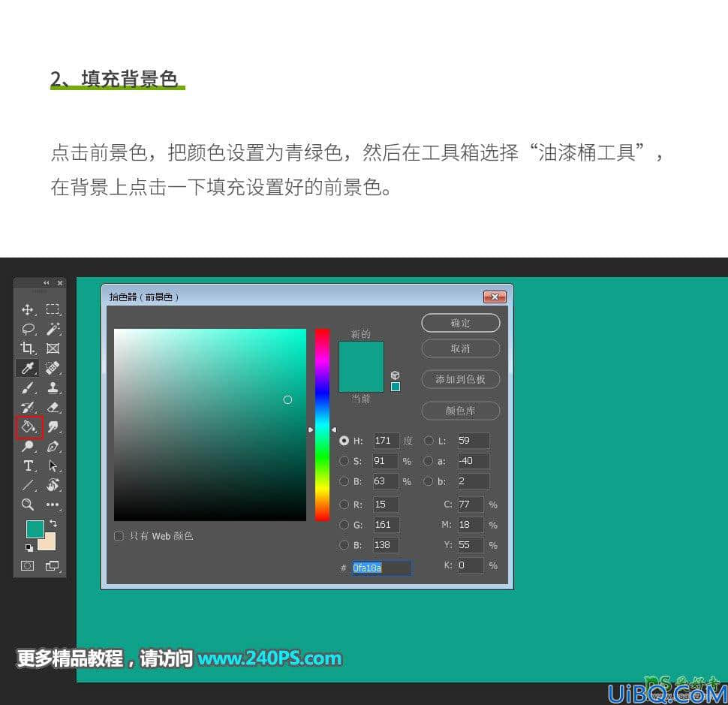Image resolution: width=728 pixels, height=705 pixels.
Task: Select the Paint Bucket tool
Action: [x=29, y=426]
